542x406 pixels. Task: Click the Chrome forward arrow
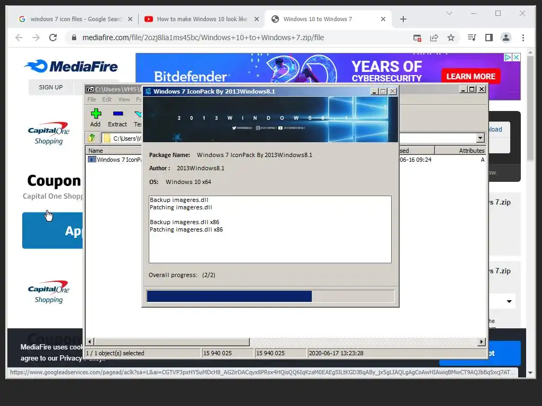pos(36,38)
